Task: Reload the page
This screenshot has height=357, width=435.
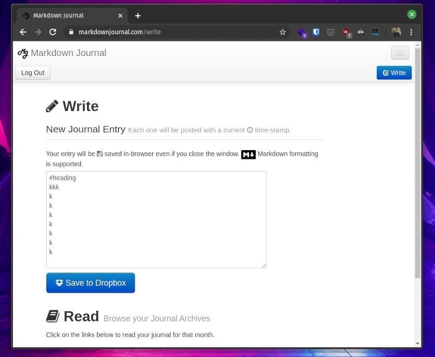Action: pos(53,32)
